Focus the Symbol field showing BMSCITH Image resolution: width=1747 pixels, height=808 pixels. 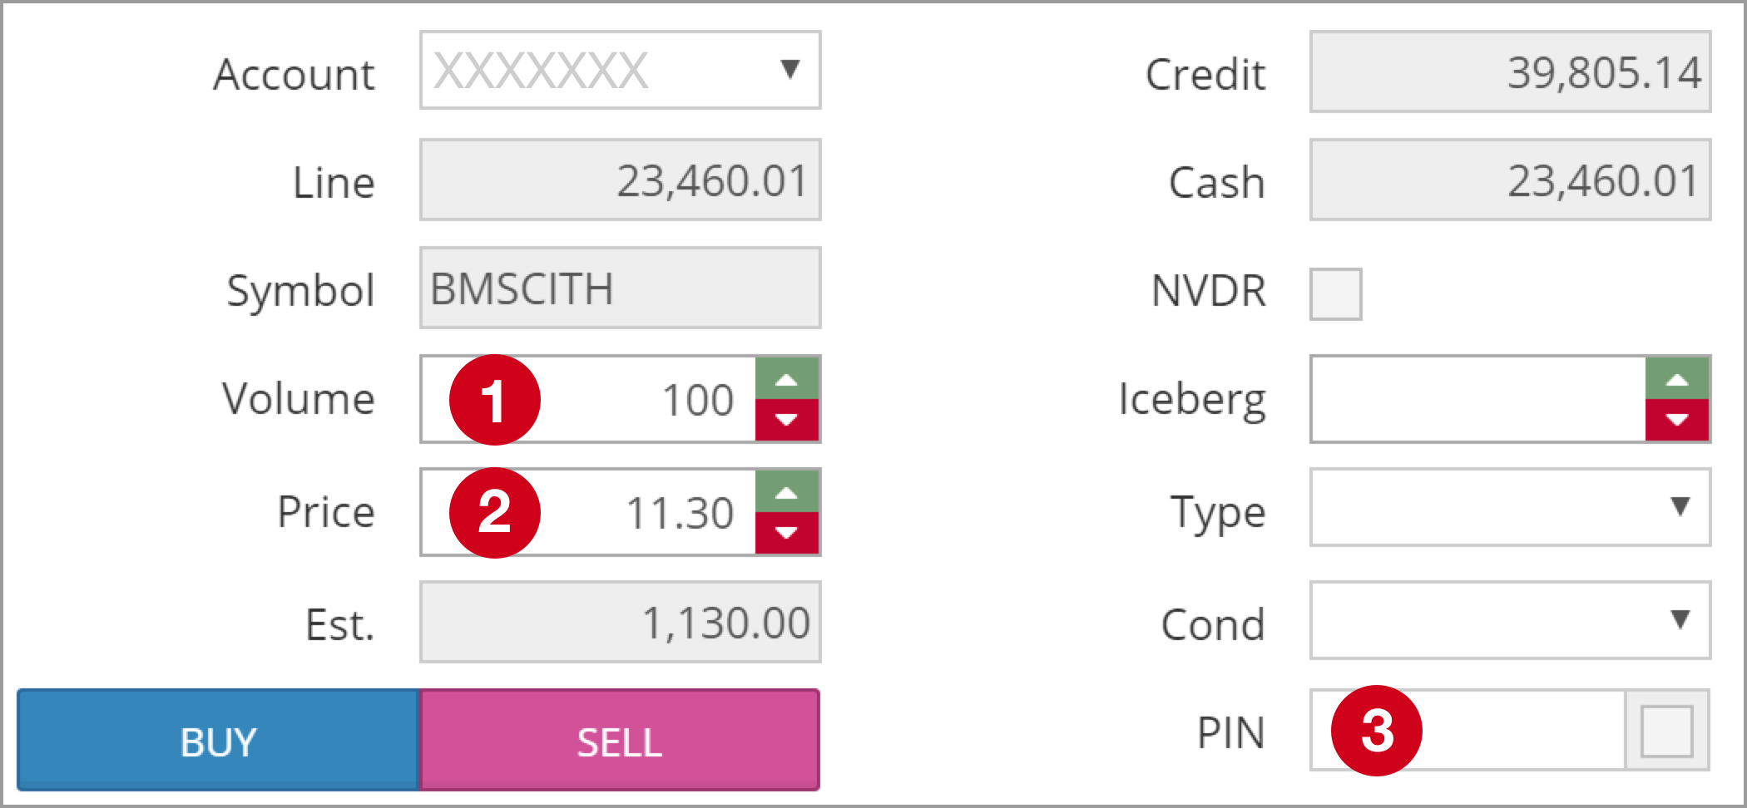coord(621,288)
